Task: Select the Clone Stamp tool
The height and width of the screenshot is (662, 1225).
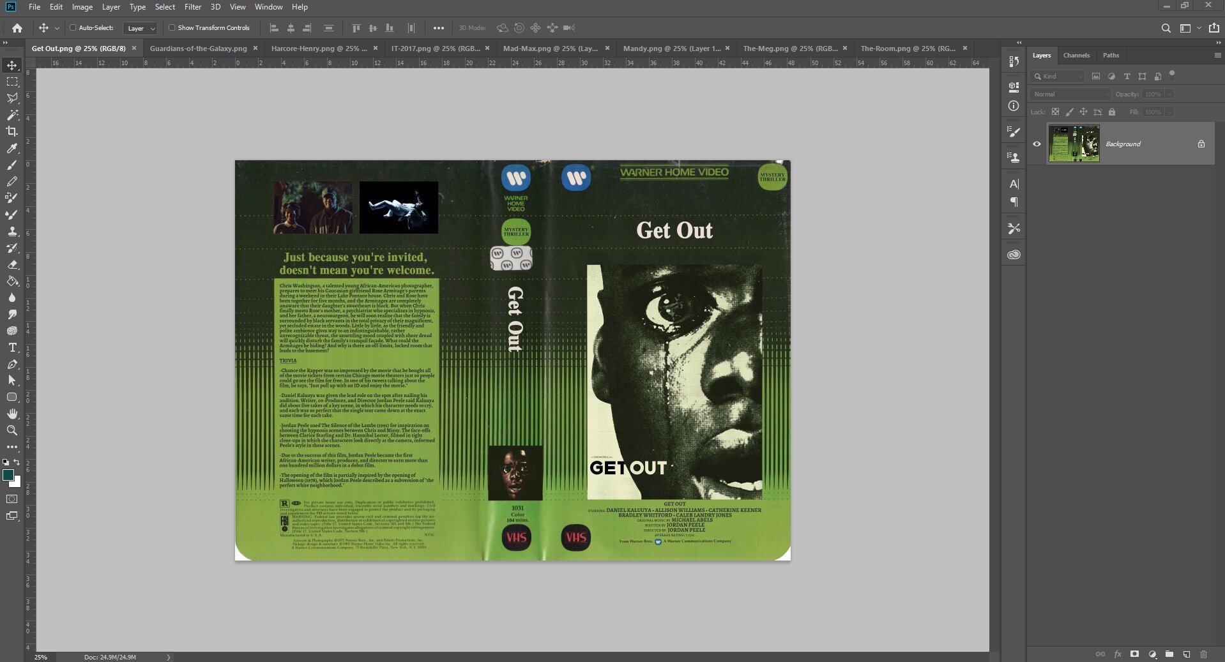Action: point(12,231)
